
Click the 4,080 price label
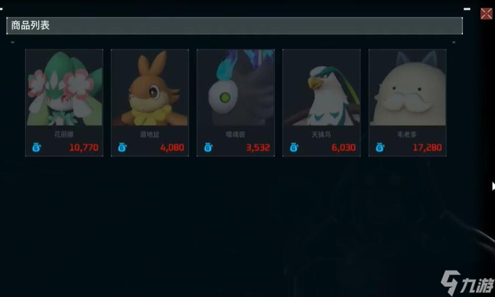click(x=173, y=148)
